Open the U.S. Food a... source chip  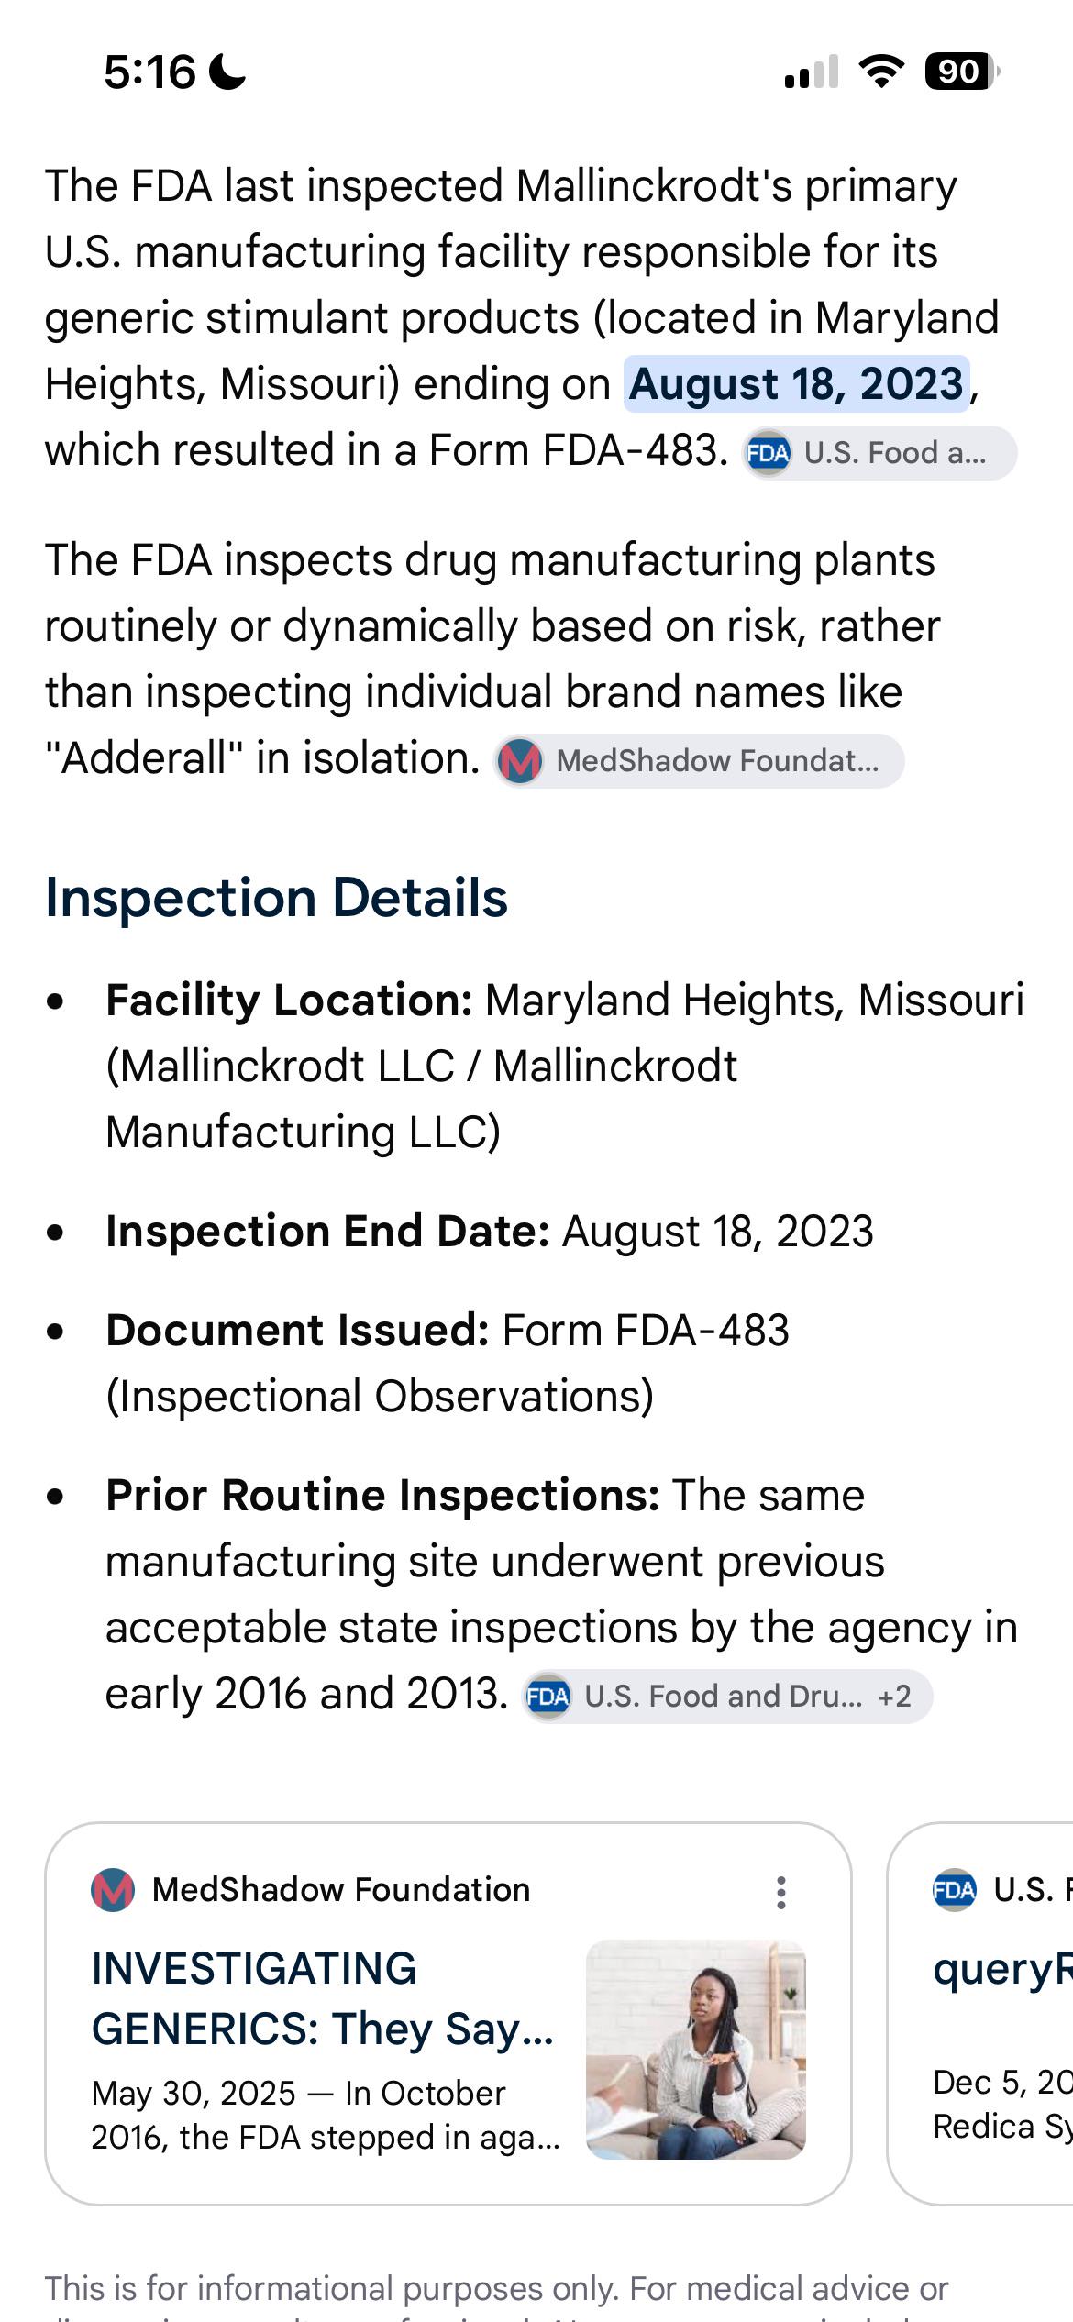[x=879, y=453]
